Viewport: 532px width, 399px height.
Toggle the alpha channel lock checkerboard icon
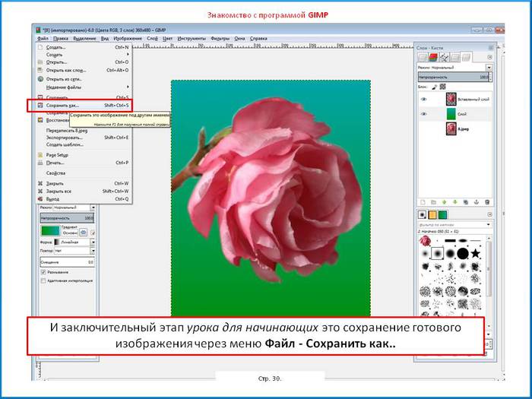pos(442,87)
